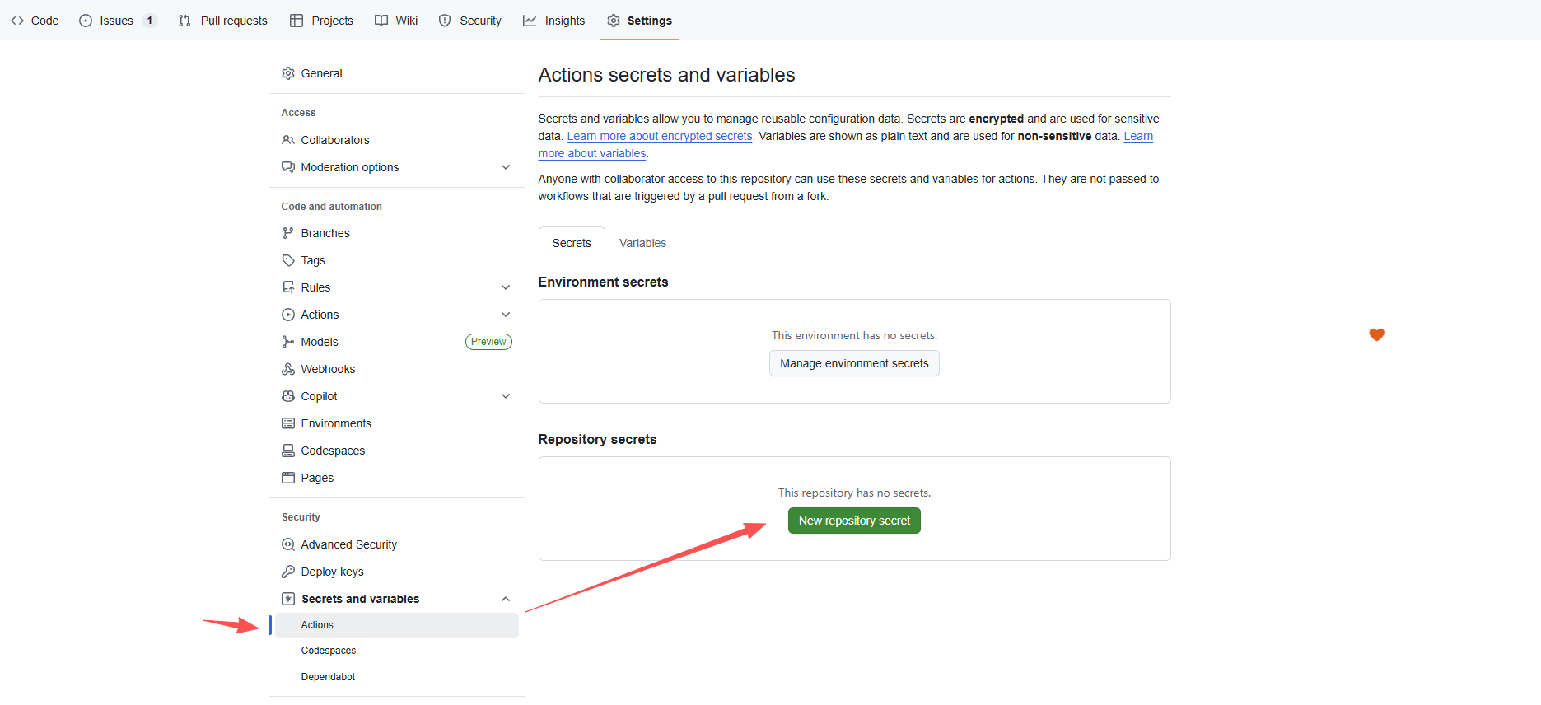Open the Deploy keys settings page
The image size is (1541, 705).
point(396,572)
